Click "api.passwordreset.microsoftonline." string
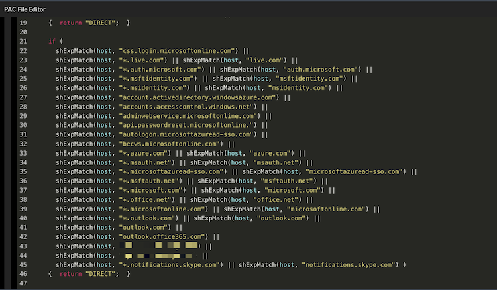This screenshot has height=290, width=497. pos(186,125)
